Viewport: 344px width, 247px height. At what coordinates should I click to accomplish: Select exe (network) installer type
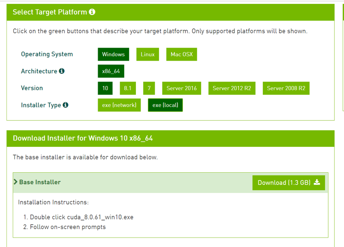(119, 105)
